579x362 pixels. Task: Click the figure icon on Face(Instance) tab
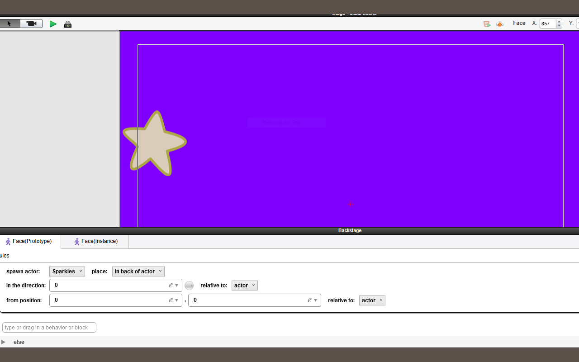tap(76, 241)
